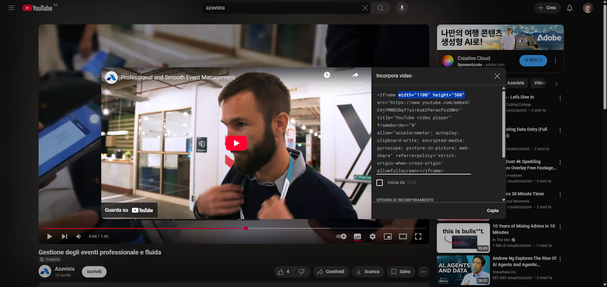Click the Azavista channel name

pyautogui.click(x=65, y=269)
